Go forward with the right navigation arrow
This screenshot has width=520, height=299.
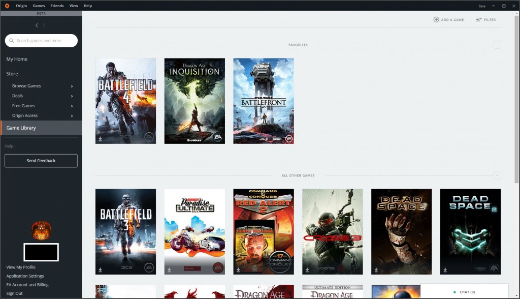pyautogui.click(x=44, y=25)
